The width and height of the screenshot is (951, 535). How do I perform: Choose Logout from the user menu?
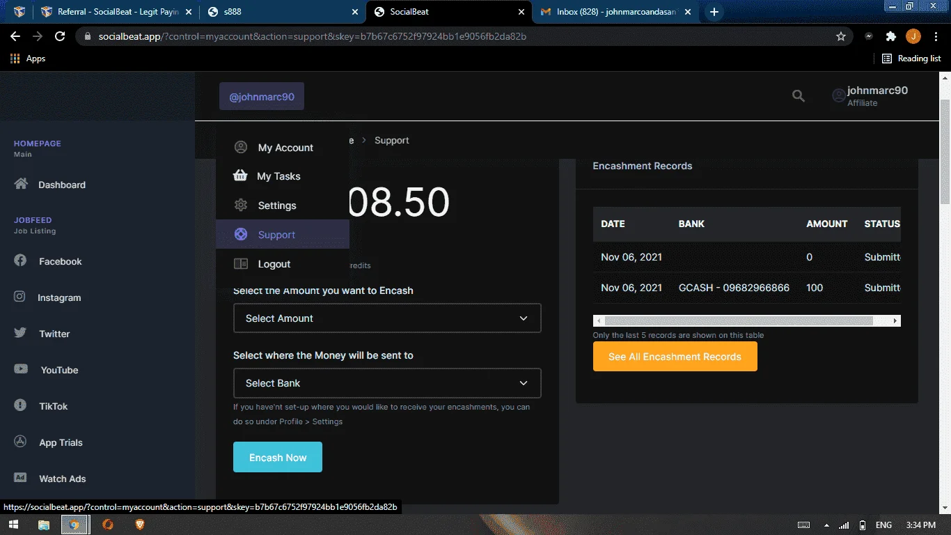point(283,264)
